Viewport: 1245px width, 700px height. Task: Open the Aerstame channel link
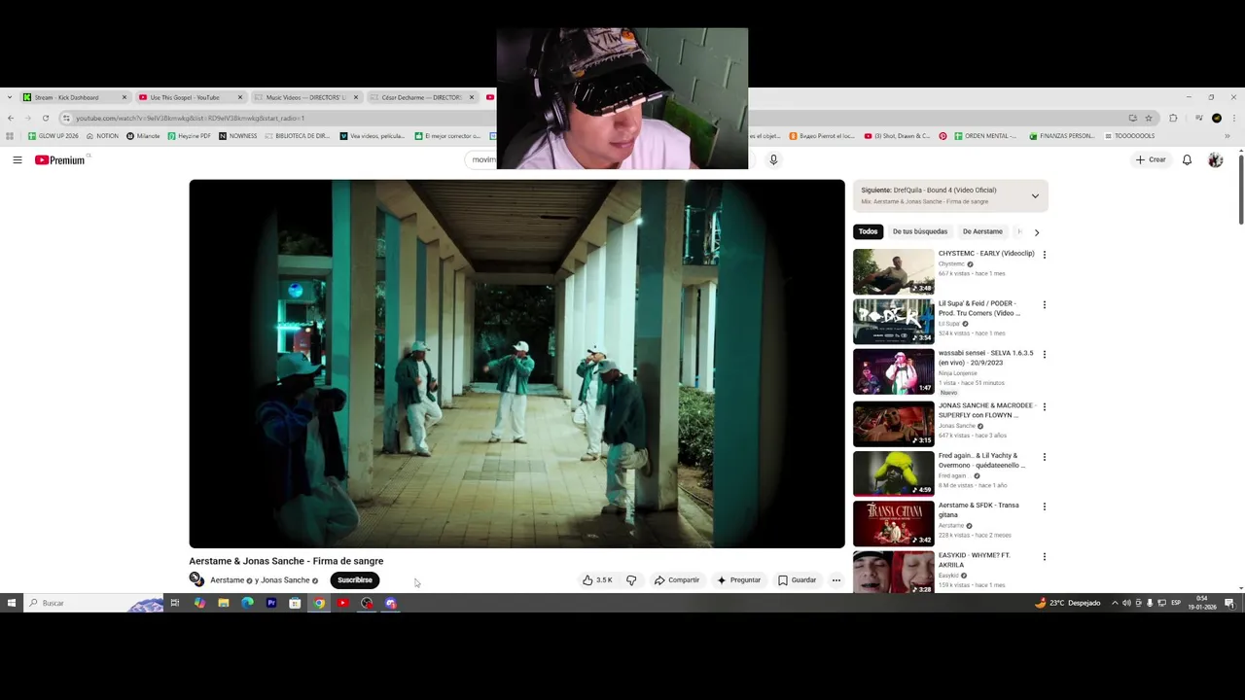pyautogui.click(x=228, y=580)
